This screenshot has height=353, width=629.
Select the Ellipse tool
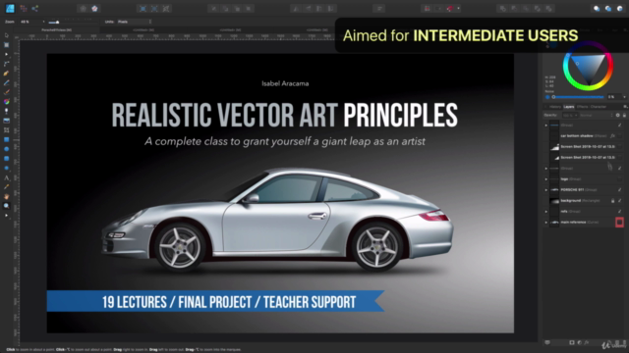(x=7, y=149)
